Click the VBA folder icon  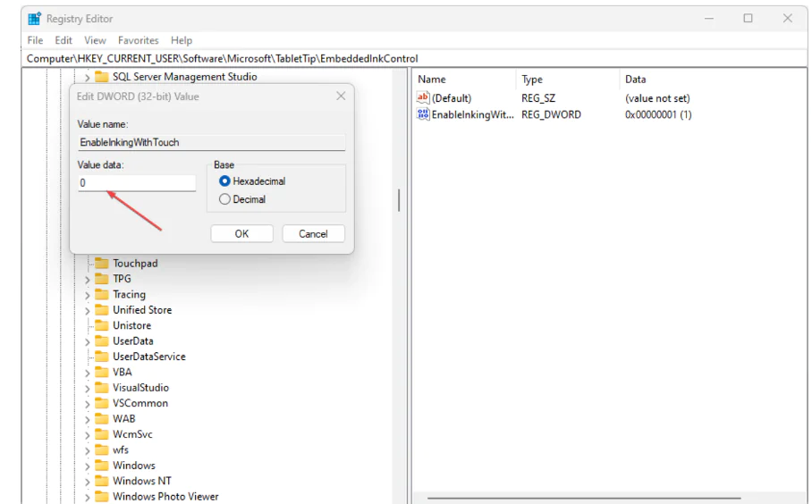[102, 372]
